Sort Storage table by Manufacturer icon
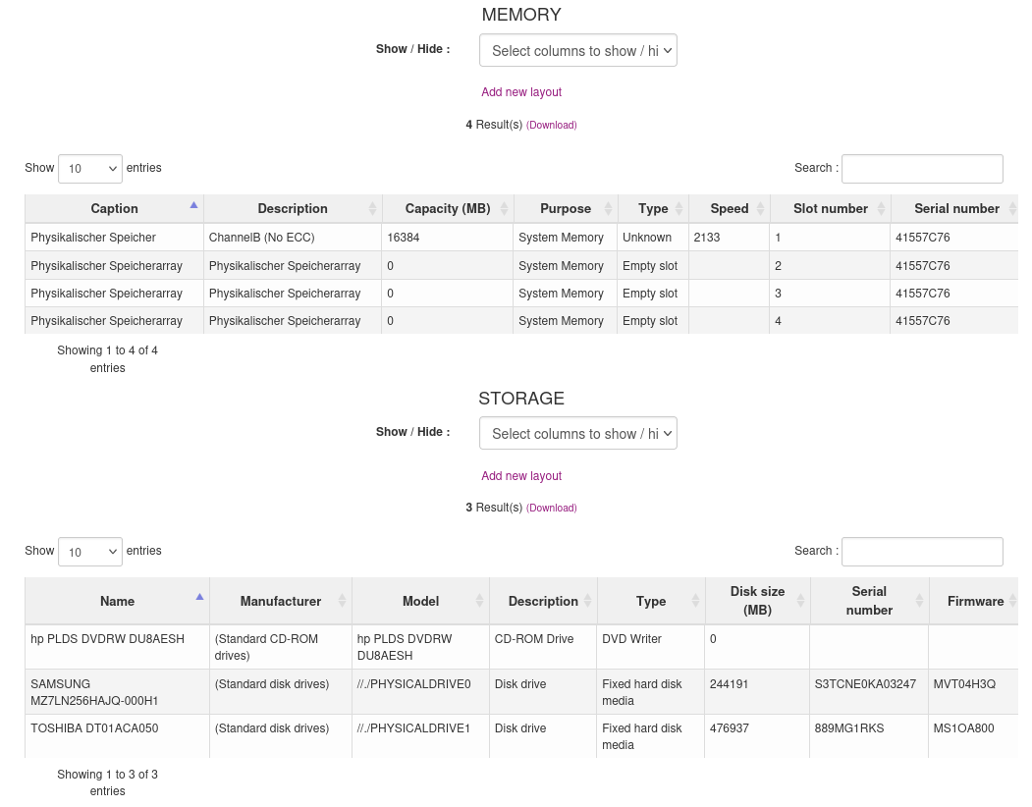This screenshot has width=1032, height=807. pyautogui.click(x=342, y=601)
